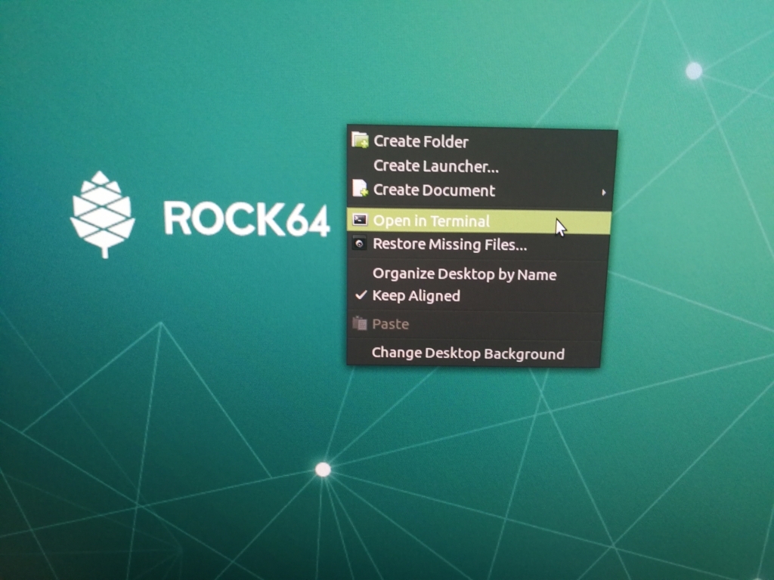Select Open in Terminal
Image resolution: width=774 pixels, height=580 pixels.
tap(479, 221)
